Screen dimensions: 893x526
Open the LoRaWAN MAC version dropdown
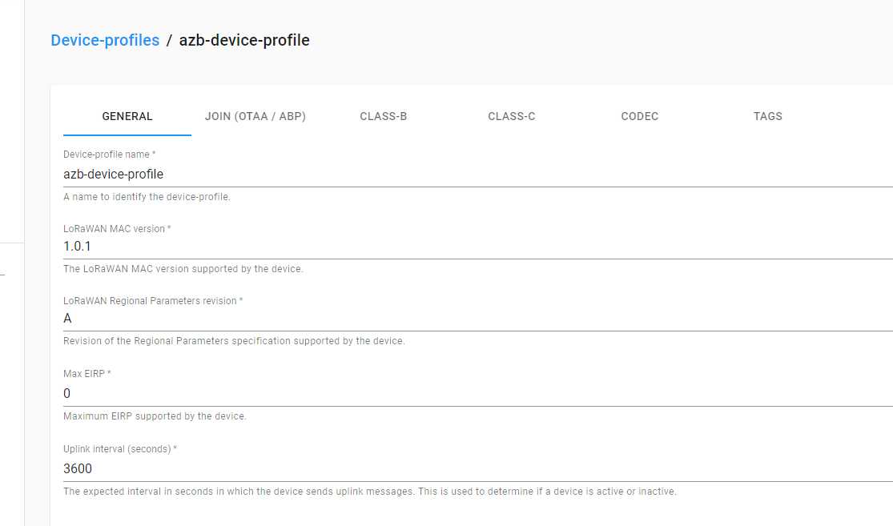click(478, 247)
